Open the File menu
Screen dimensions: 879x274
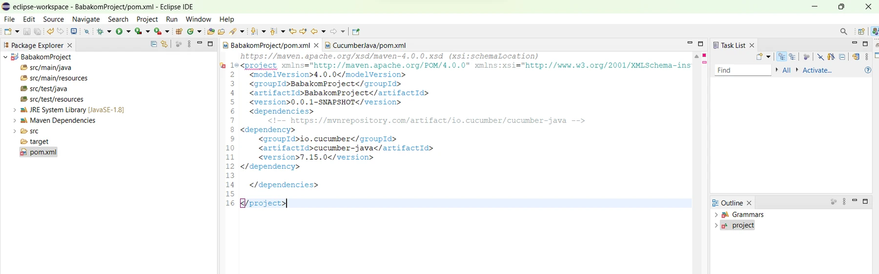click(9, 19)
